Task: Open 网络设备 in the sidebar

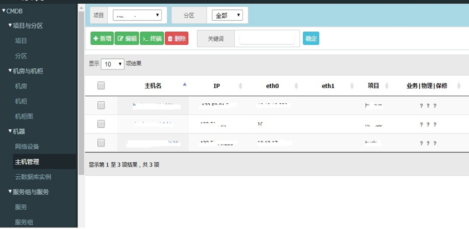Action: [x=27, y=147]
